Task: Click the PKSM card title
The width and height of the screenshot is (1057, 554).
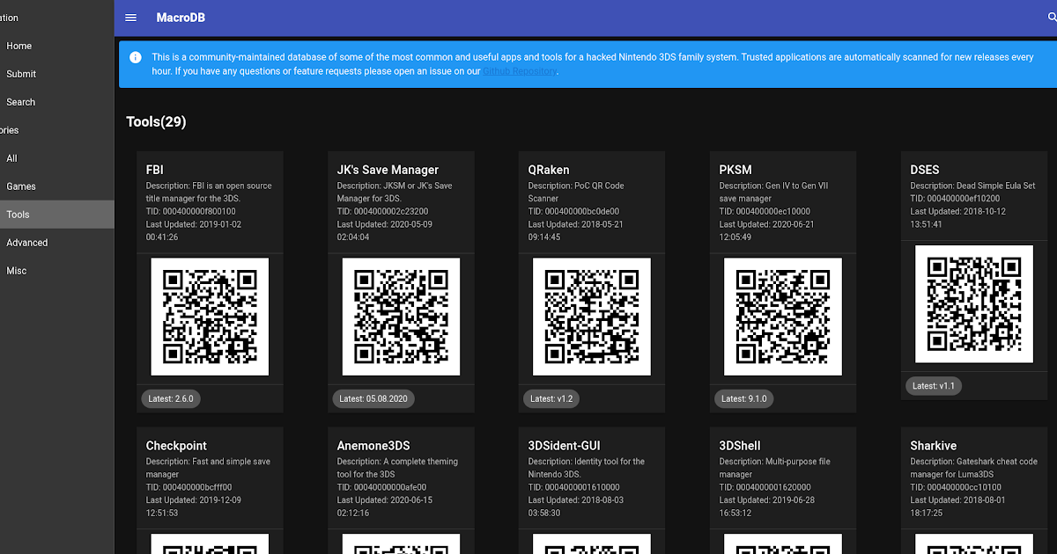Action: 735,170
